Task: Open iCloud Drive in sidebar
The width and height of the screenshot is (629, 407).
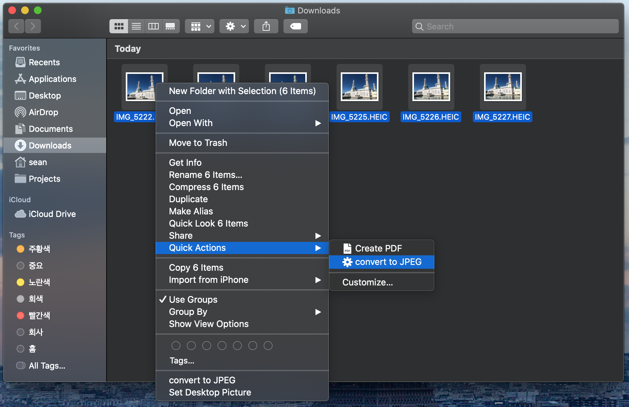Action: 52,214
